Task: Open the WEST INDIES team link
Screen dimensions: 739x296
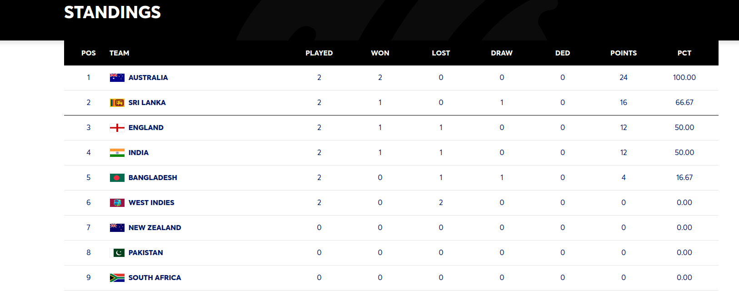Action: 151,203
